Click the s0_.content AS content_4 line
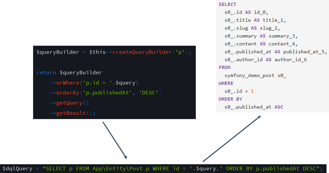The height and width of the screenshot is (173, 329). [261, 44]
